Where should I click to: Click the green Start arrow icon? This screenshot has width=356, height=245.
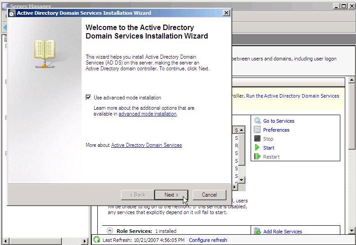coord(257,147)
